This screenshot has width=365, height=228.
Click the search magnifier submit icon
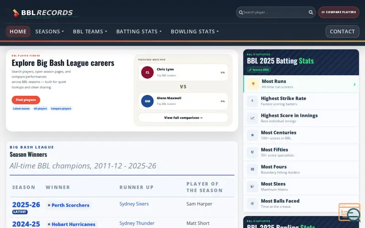pyautogui.click(x=311, y=12)
